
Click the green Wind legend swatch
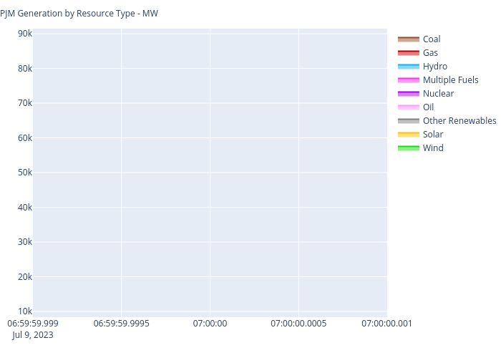pyautogui.click(x=408, y=148)
